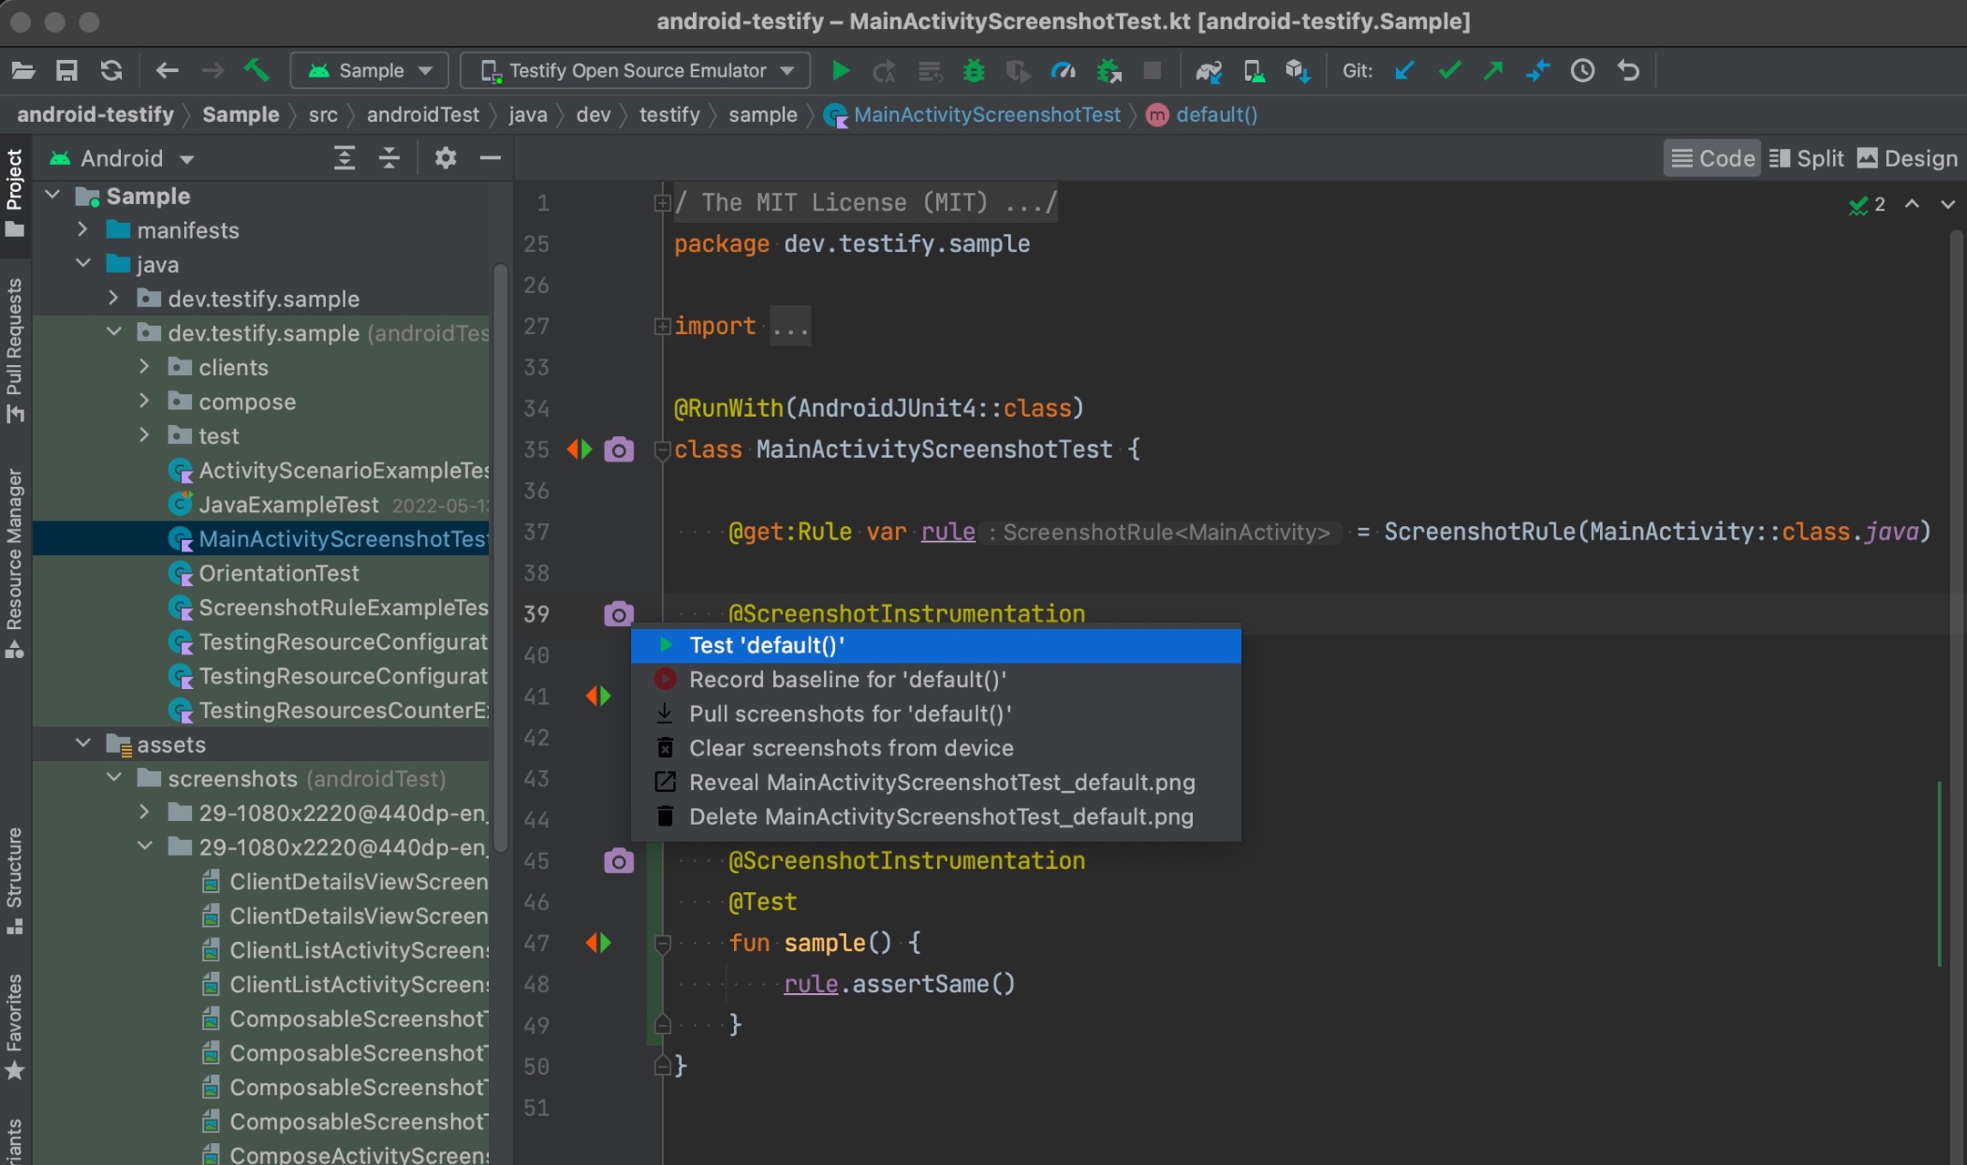
Task: Click the camera icon next to line 39
Action: (618, 613)
